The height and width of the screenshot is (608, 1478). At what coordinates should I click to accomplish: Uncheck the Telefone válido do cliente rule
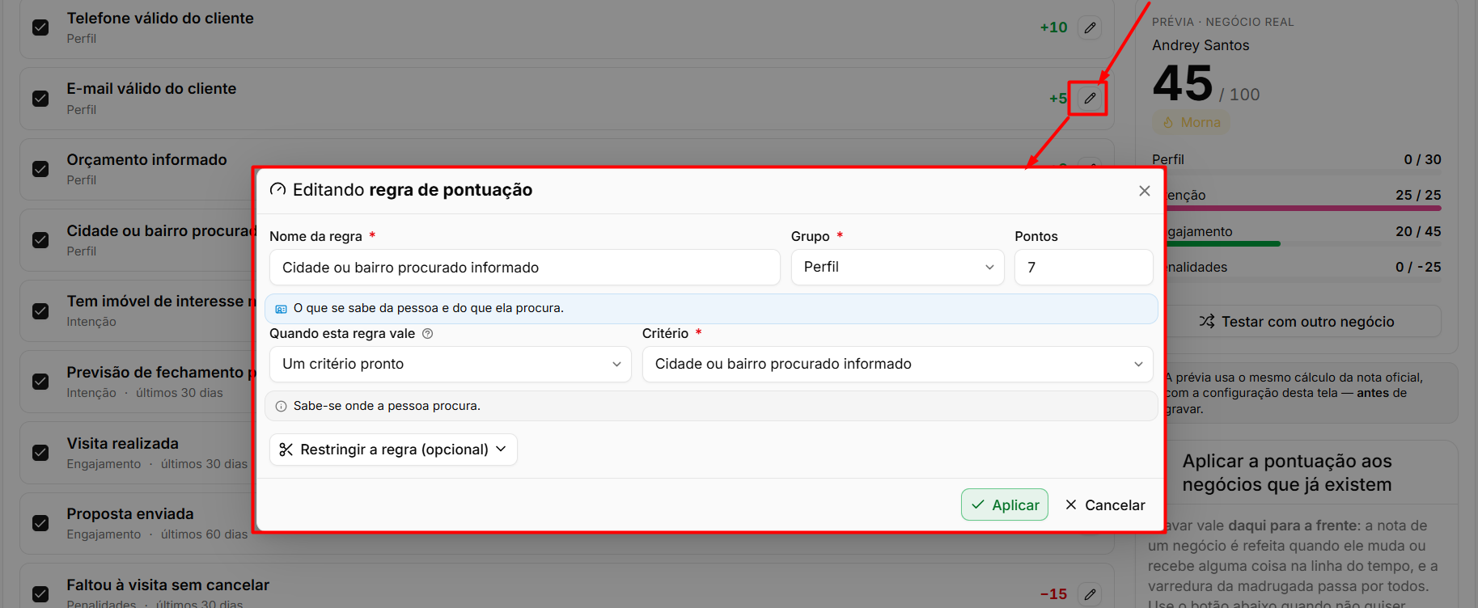point(40,27)
